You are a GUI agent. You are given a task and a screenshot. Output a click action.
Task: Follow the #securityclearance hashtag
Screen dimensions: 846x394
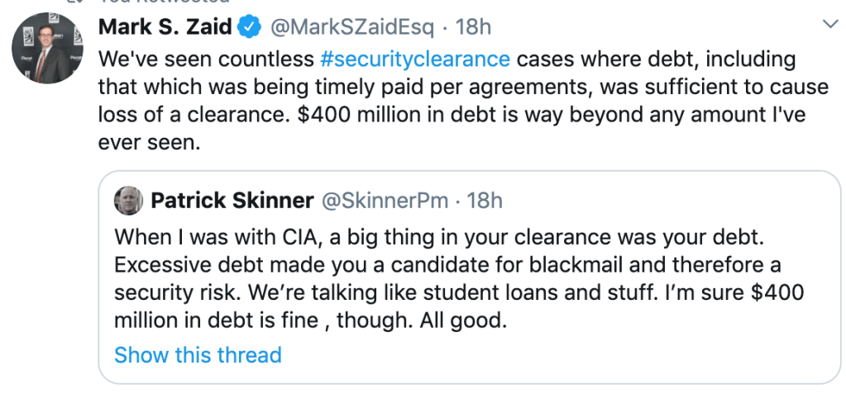point(414,60)
